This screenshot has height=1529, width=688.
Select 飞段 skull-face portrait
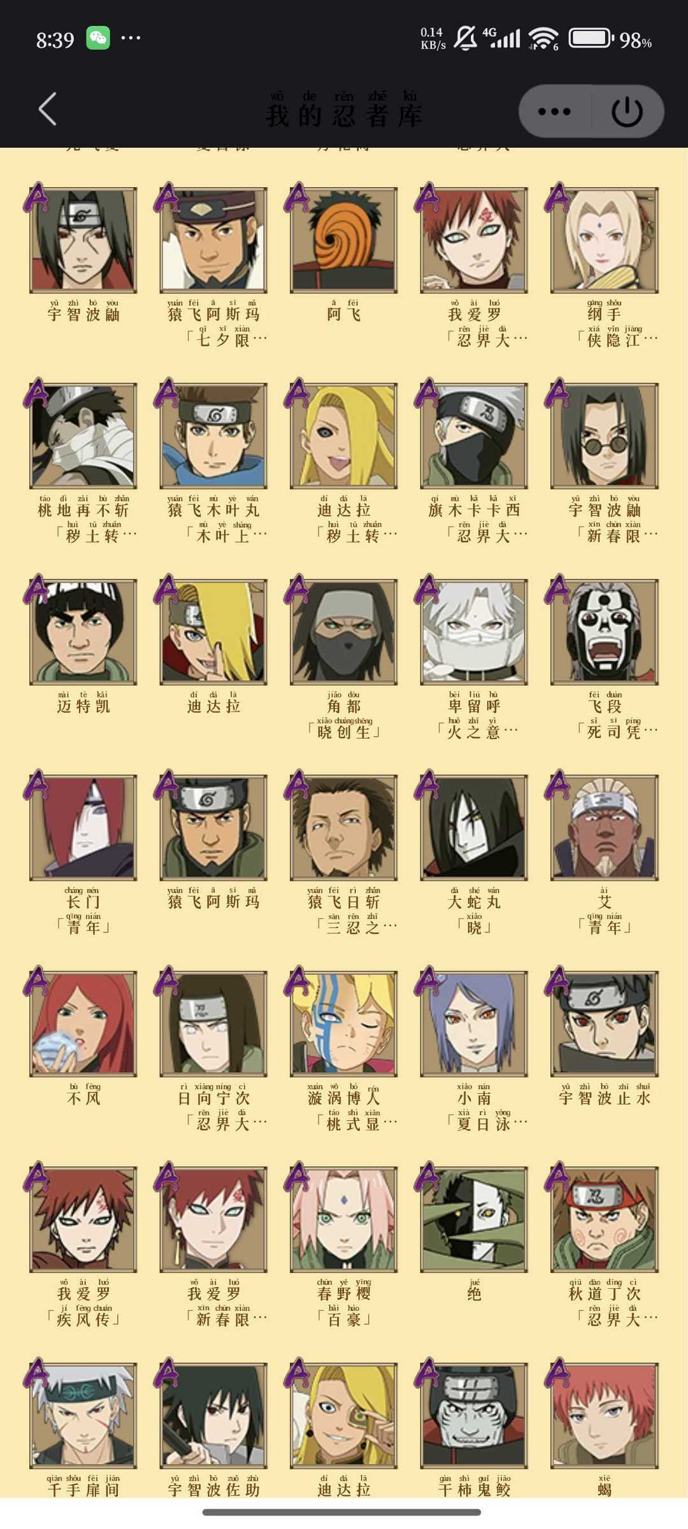(605, 632)
